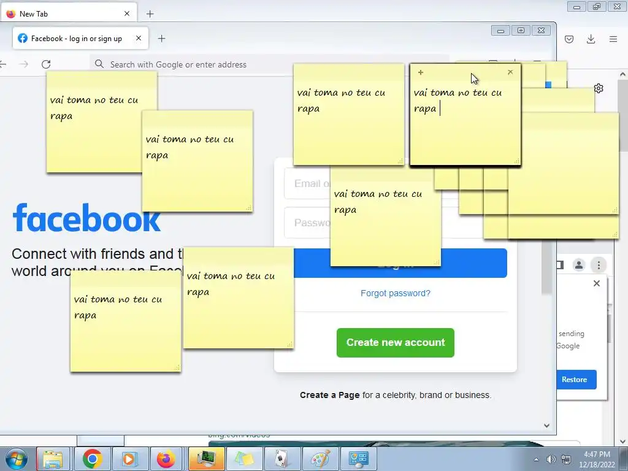Add a new sticky note with plus icon
The image size is (628, 471).
421,72
